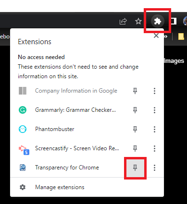Screen dimensions: 187x204
Task: Click the Transparency for Chrome icon
Action: coord(23,168)
